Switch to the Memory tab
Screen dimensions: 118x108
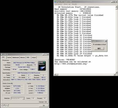pyautogui.click(x=23, y=58)
